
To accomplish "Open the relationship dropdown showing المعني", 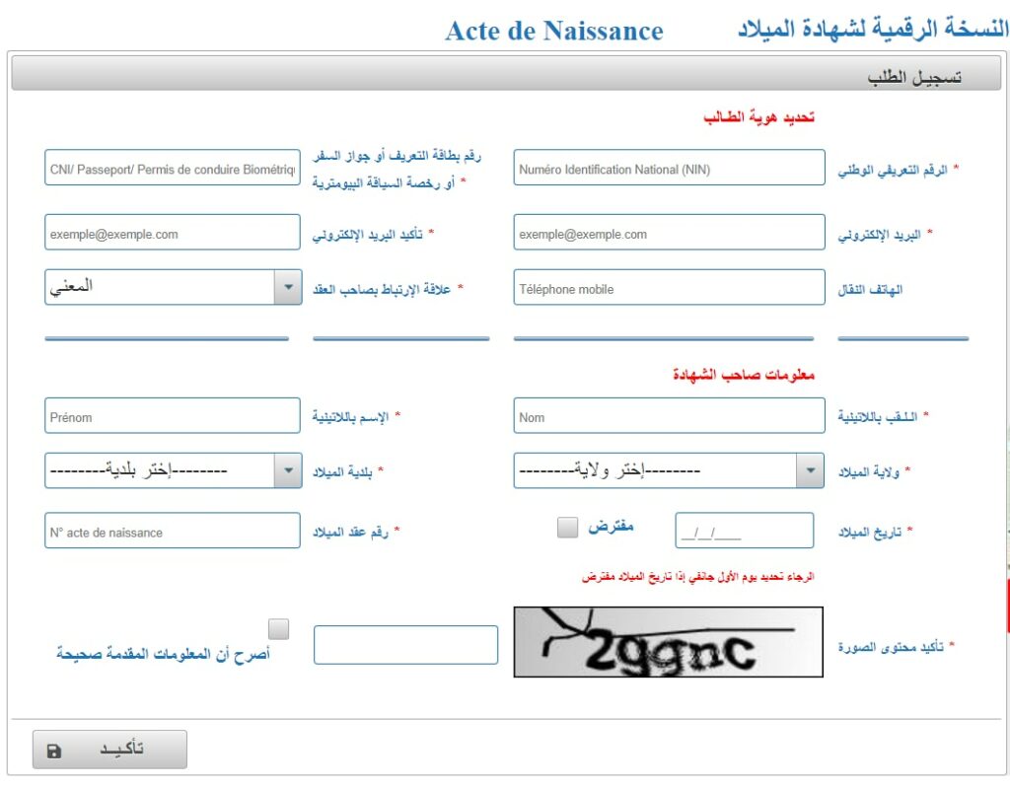I will point(174,287).
